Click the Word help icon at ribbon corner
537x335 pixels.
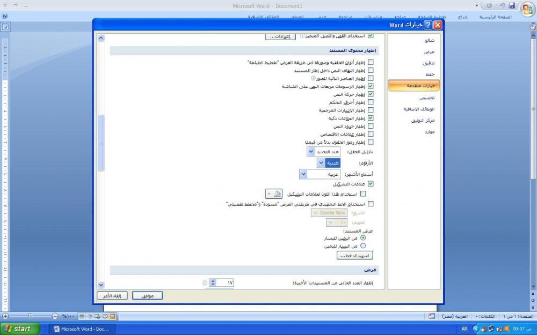pyautogui.click(x=4, y=16)
